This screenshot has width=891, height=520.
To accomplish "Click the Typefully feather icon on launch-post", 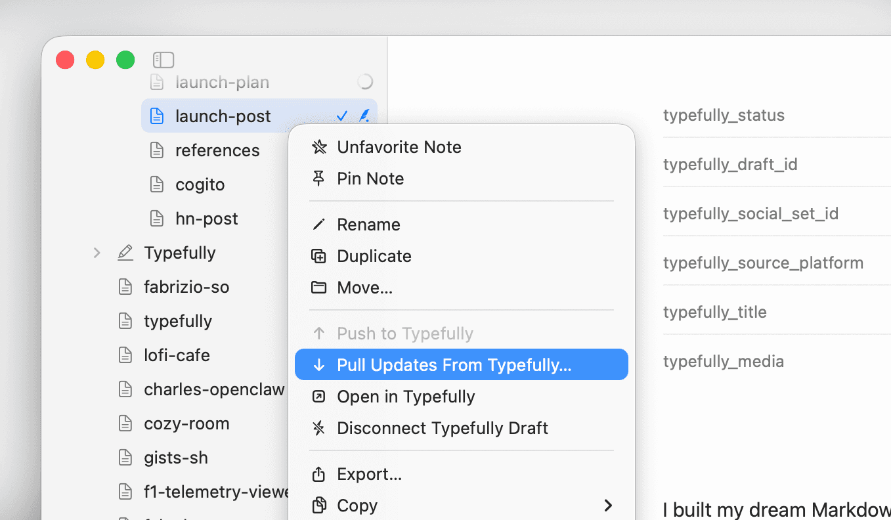I will (364, 116).
